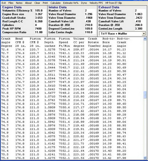Expand the Tri-Y Race + Muffler dropdown
The width and height of the screenshot is (148, 161).
click(144, 33)
